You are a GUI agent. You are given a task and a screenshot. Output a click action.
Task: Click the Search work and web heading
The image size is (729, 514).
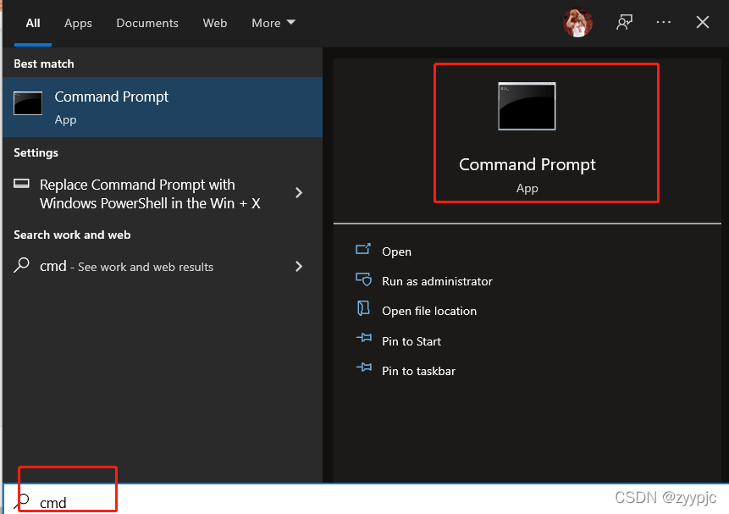pyautogui.click(x=72, y=235)
